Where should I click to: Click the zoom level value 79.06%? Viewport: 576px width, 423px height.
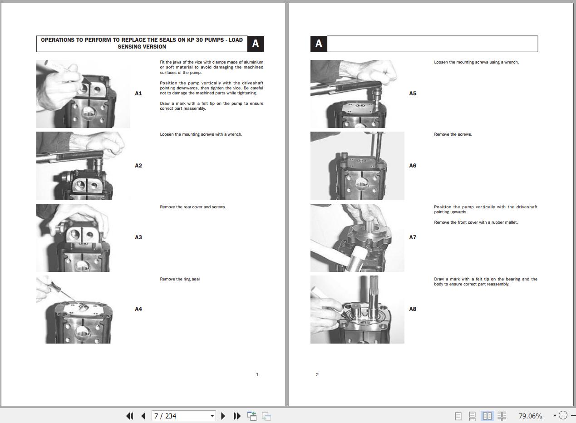[530, 416]
